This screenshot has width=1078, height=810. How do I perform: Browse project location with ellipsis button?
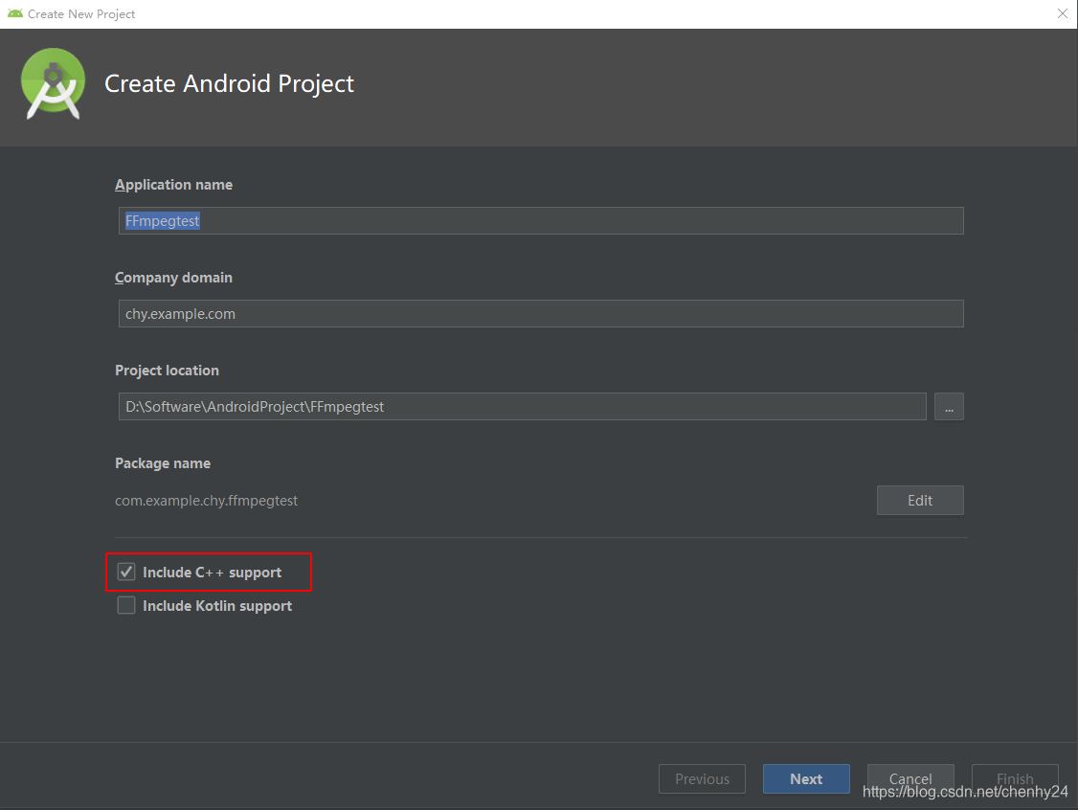[x=949, y=406]
